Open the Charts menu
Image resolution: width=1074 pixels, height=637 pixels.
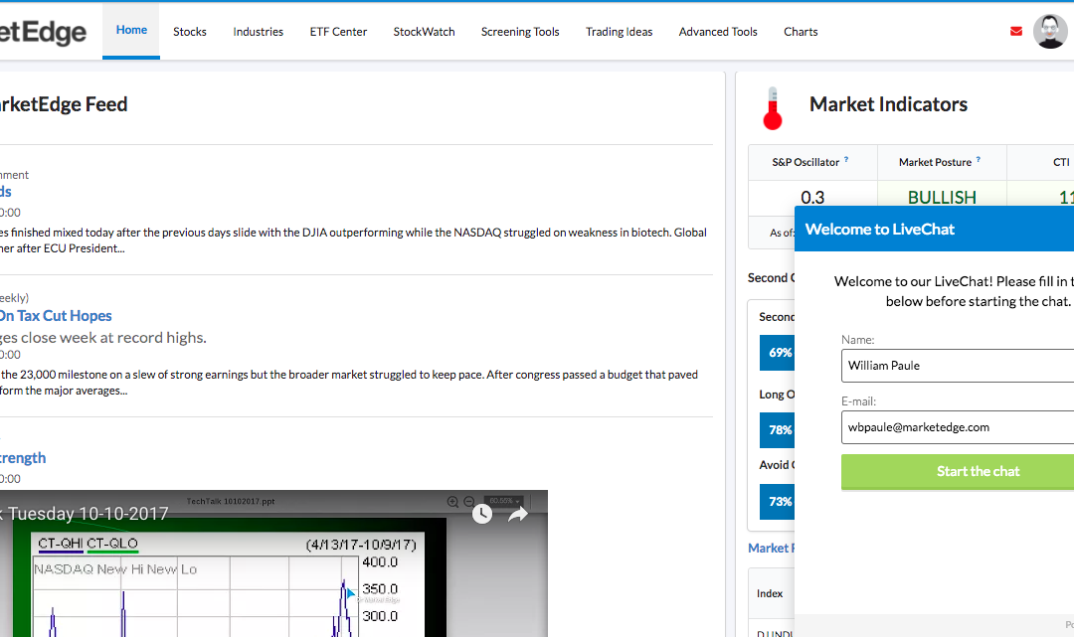pos(801,32)
